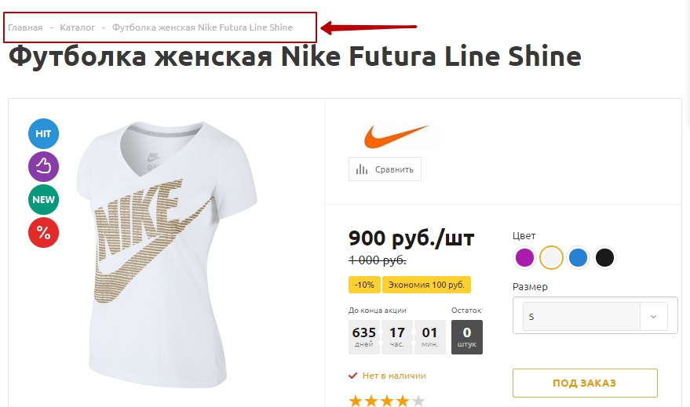Image resolution: width=690 pixels, height=407 pixels.
Task: Click the Футболка женская breadcrumb item
Action: click(202, 27)
